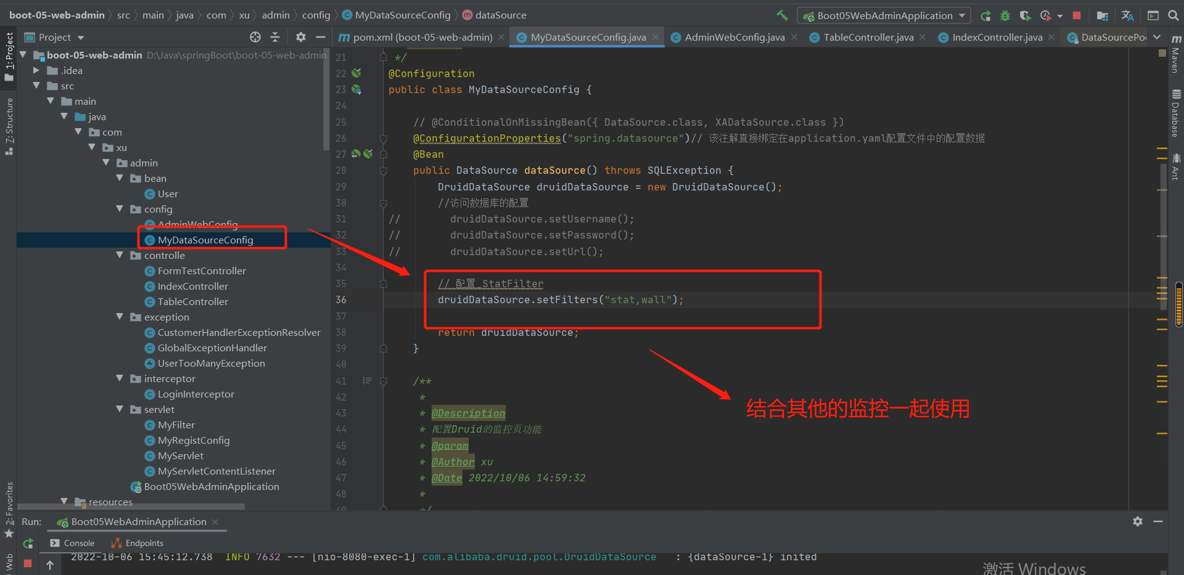1184x575 pixels.
Task: Toggle the Structure side tab
Action: pos(9,126)
